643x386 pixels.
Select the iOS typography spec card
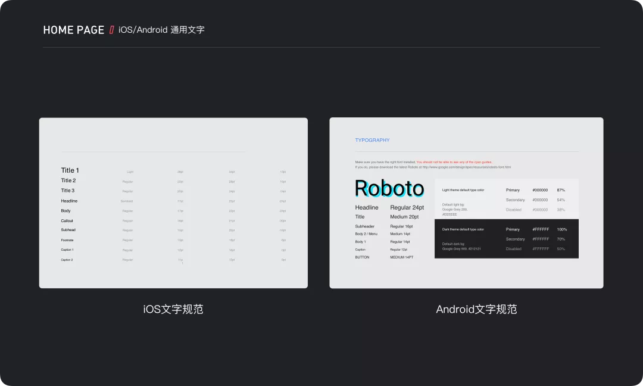[173, 203]
